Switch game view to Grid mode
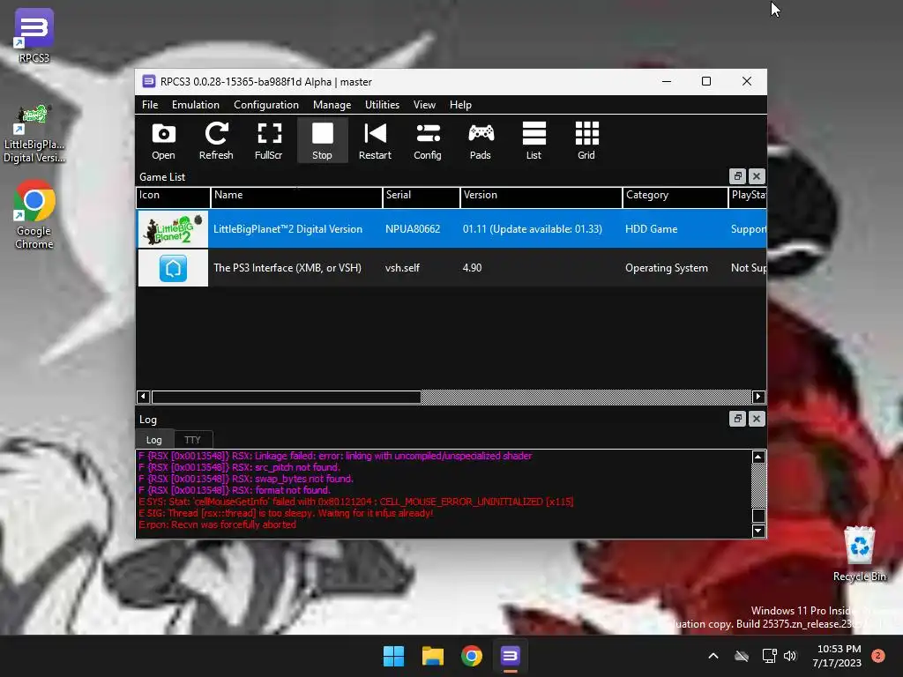The height and width of the screenshot is (677, 903). coord(586,140)
